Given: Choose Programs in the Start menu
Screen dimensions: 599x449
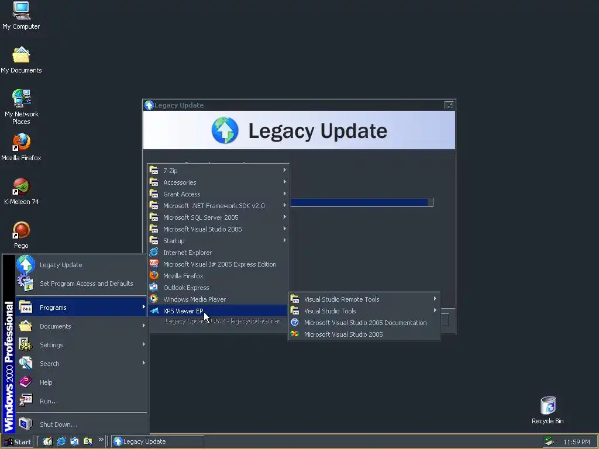Looking at the screenshot, I should pyautogui.click(x=81, y=308).
